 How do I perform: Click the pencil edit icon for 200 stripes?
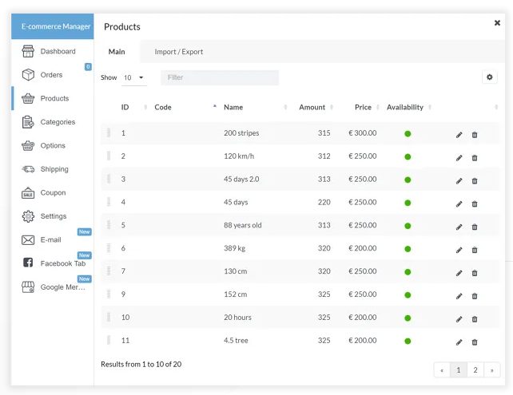click(x=459, y=135)
